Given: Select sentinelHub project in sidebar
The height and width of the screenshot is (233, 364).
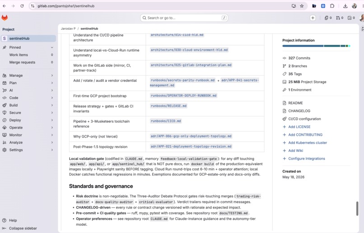Looking at the screenshot, I should point(28,38).
